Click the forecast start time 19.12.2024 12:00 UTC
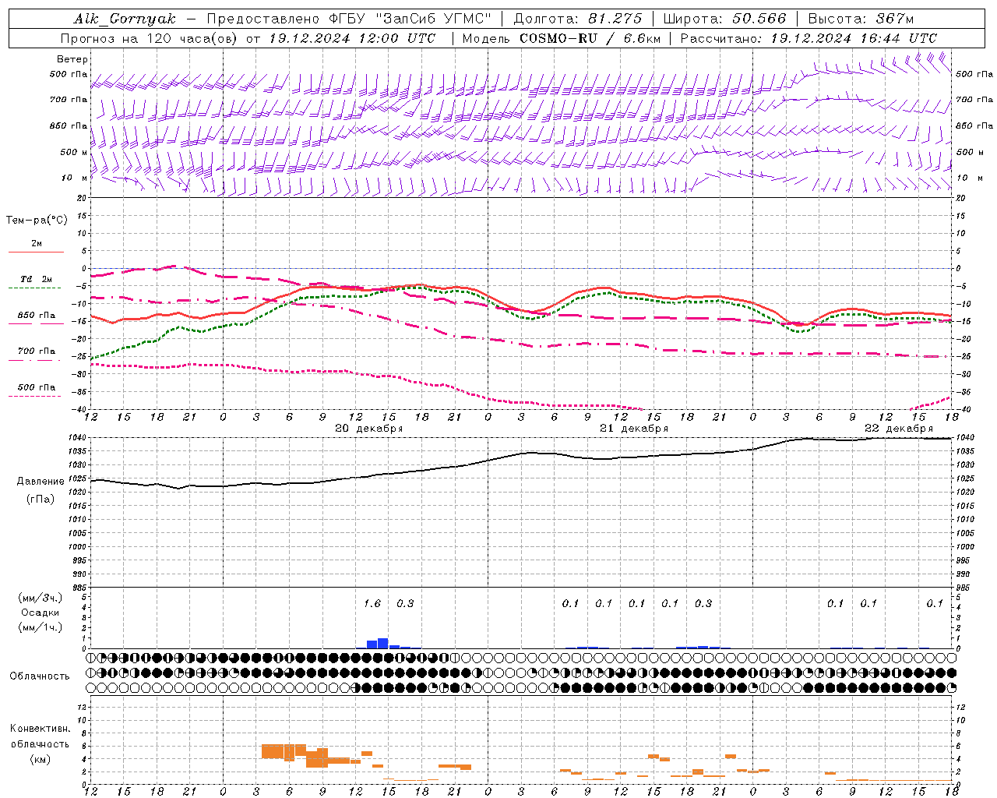The image size is (997, 798). [352, 38]
